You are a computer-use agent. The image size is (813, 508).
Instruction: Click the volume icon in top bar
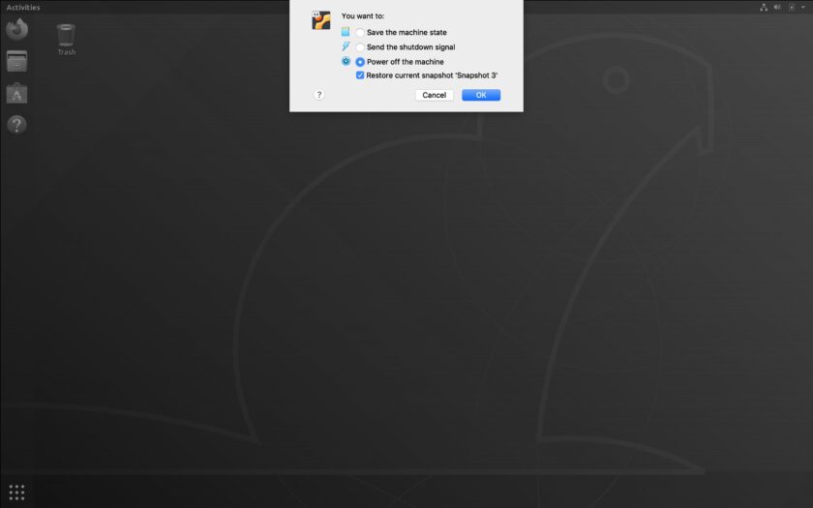[777, 8]
